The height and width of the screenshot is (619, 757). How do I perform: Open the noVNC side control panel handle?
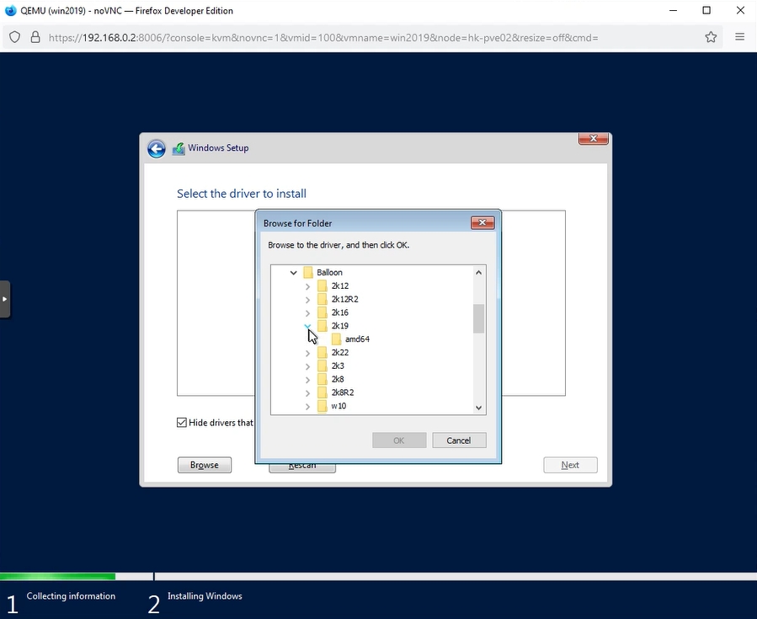(5, 299)
